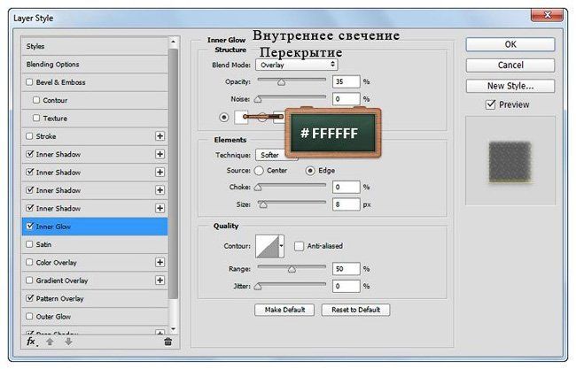Select the Edge source radio button
The height and width of the screenshot is (369, 576).
click(x=310, y=171)
